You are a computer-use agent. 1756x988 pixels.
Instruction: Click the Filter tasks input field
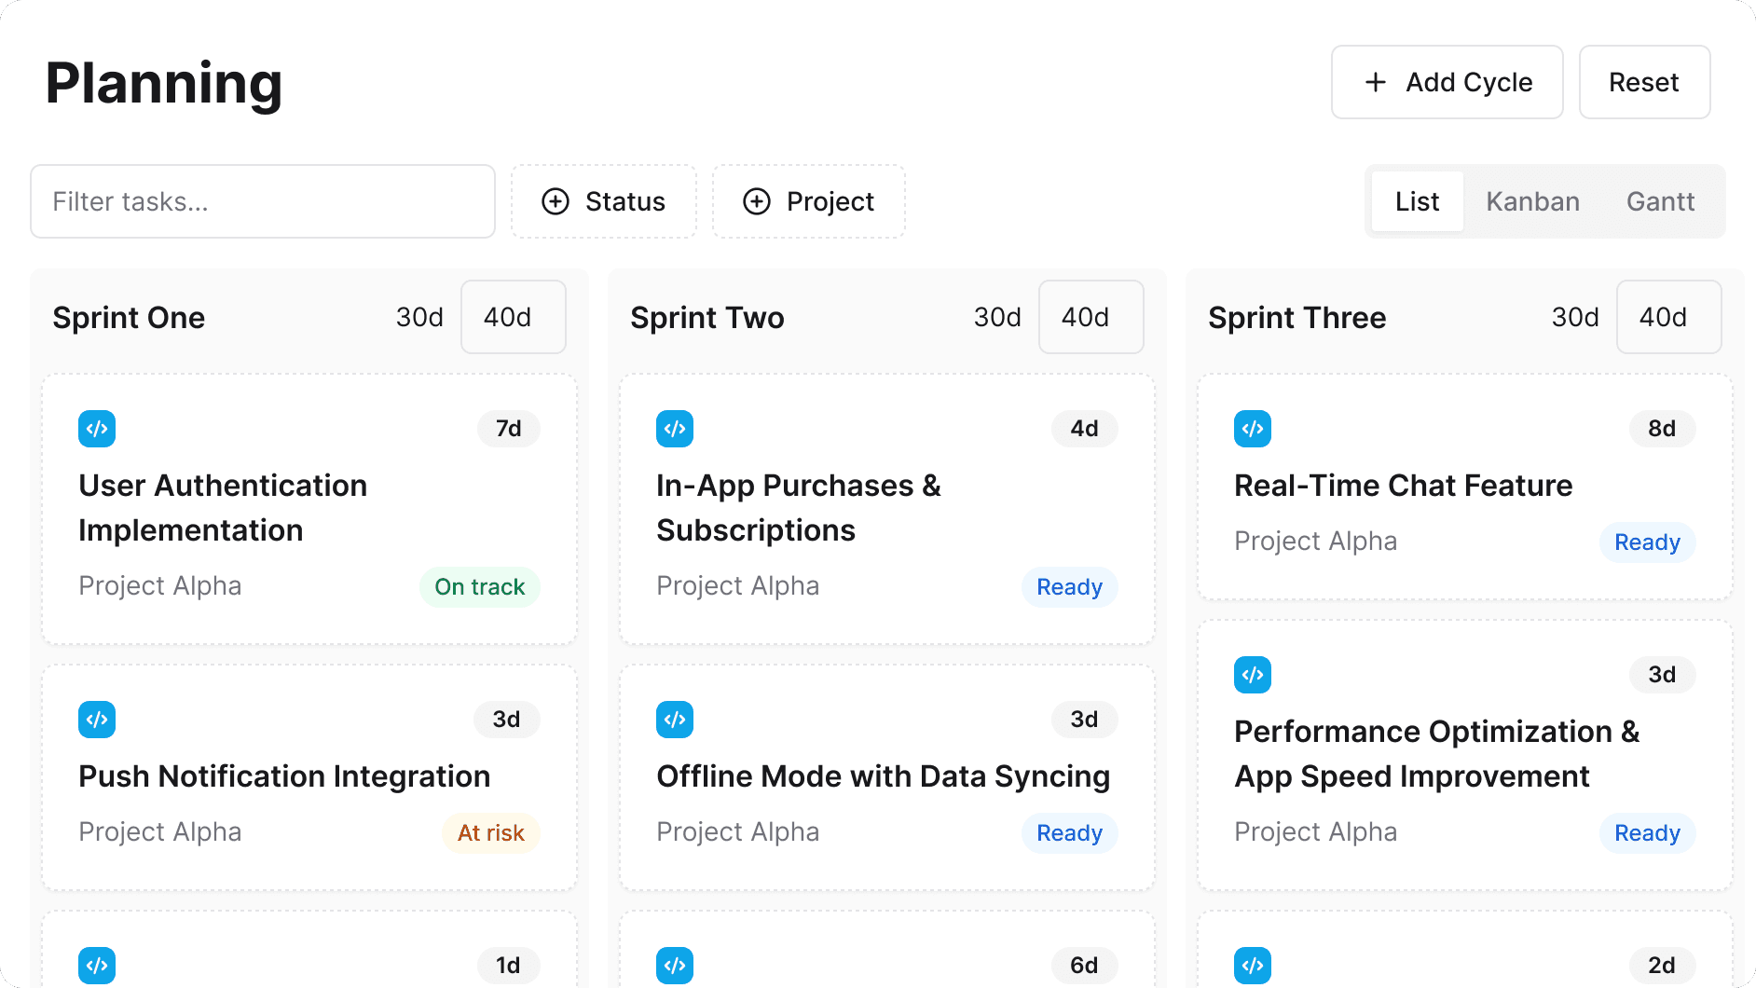[x=263, y=201]
